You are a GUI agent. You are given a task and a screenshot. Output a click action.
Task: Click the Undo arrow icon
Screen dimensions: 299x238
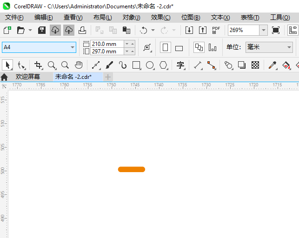143,30
